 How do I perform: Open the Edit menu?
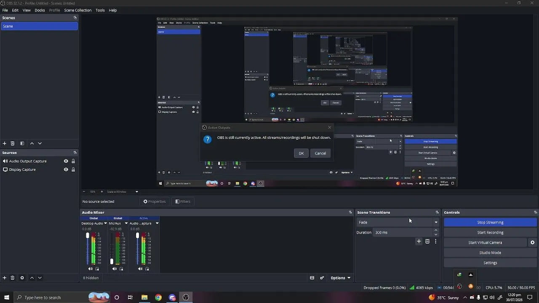pos(15,10)
